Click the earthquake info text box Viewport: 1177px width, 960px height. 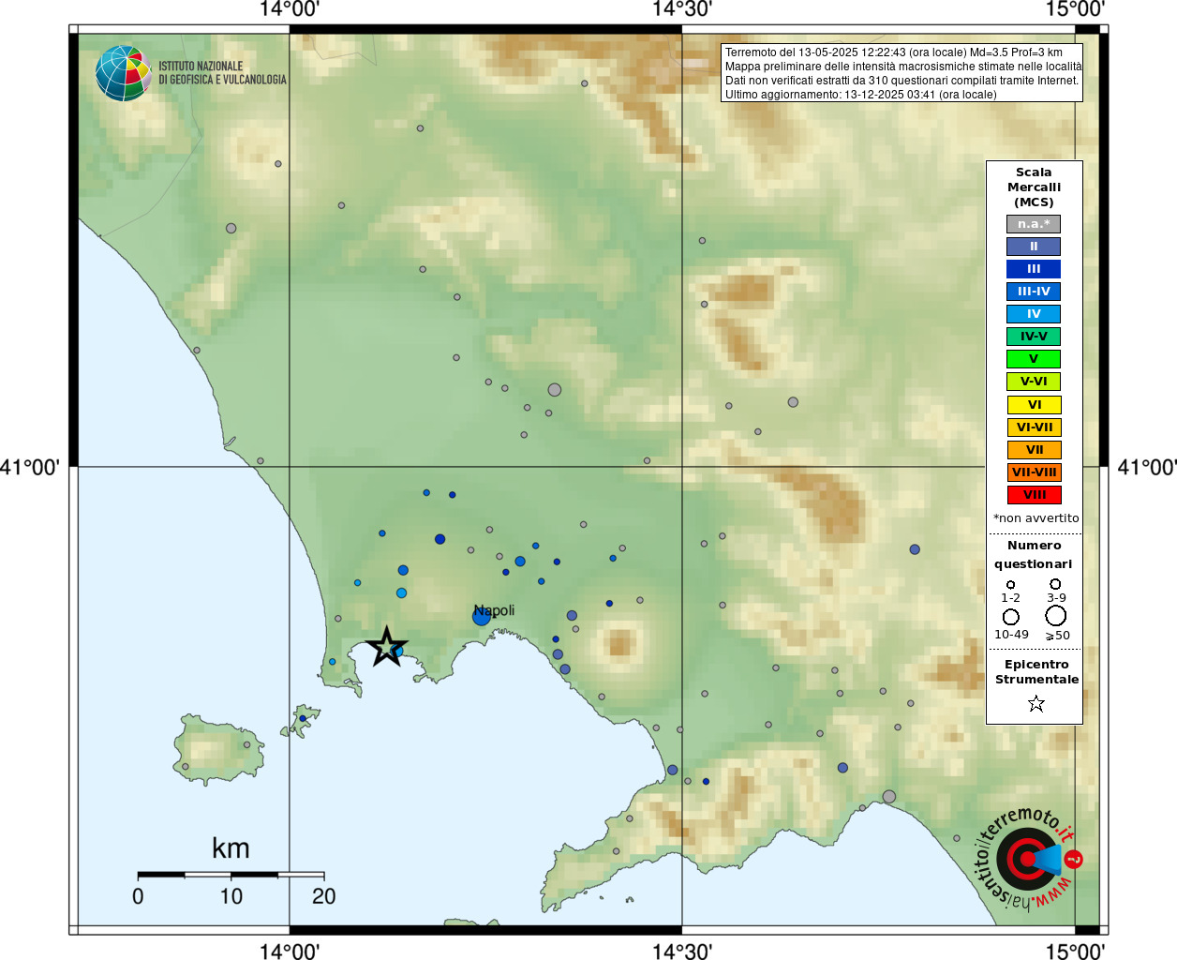(902, 73)
